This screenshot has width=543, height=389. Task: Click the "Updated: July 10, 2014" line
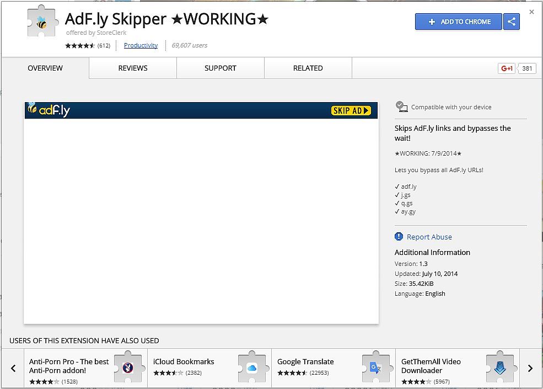click(x=426, y=274)
